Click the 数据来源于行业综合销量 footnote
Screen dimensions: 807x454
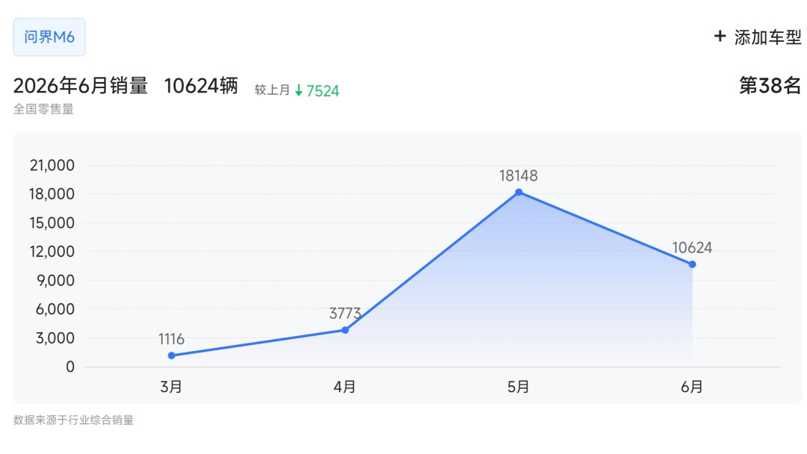(x=73, y=420)
